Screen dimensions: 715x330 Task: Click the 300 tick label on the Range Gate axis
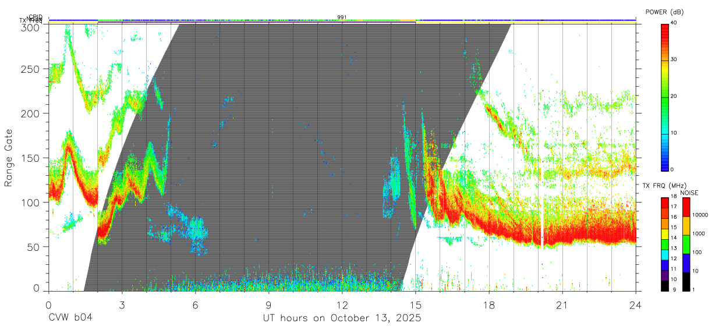[x=30, y=27]
